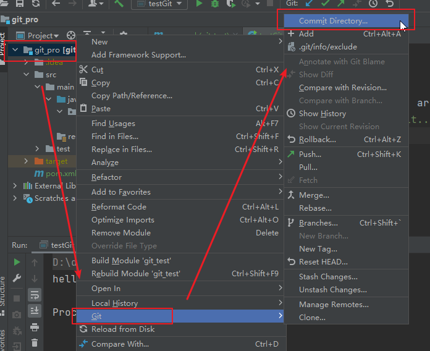Click the Save All toolbar icon
Screen dimensions: 430x351
click(x=20, y=3)
